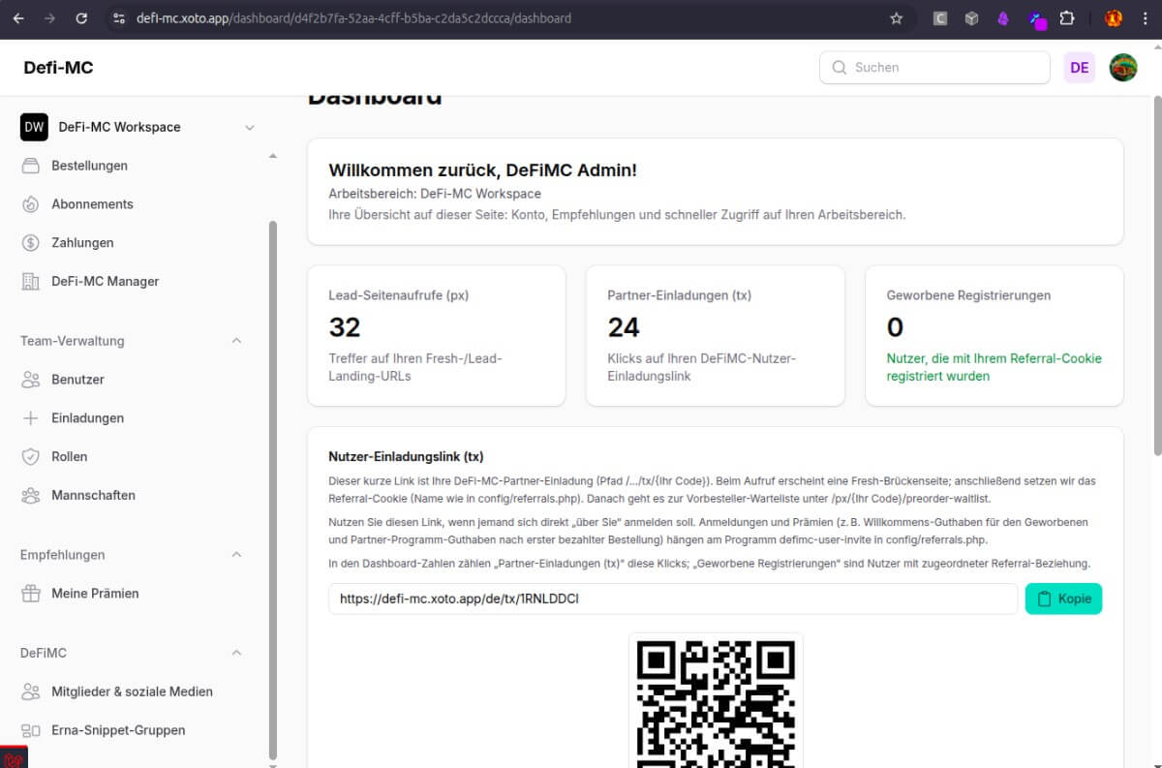Click the Arbeitsbereich: DeFi-MC Workspace text
The width and height of the screenshot is (1162, 768).
(435, 194)
